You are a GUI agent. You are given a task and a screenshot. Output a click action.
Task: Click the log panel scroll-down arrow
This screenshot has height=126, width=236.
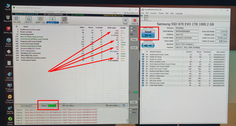pyautogui.click(x=127, y=122)
